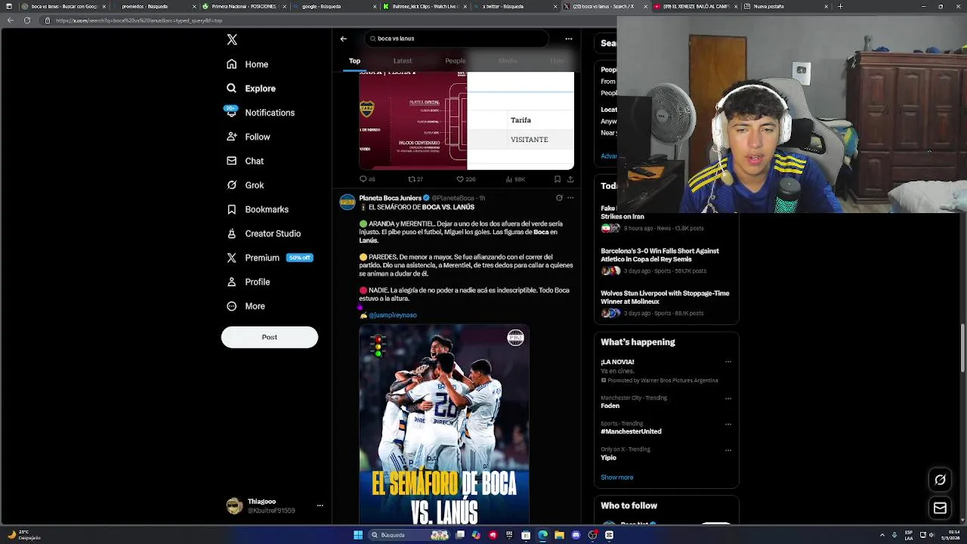Open Discord from the taskbar
Viewport: 967px width, 544px height.
click(576, 535)
